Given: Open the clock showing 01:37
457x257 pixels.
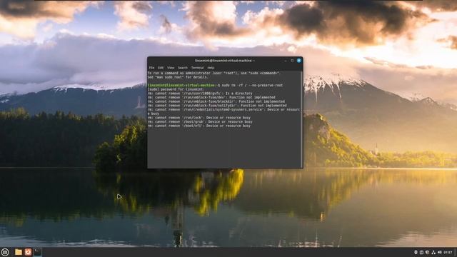Looking at the screenshot, I should point(448,252).
